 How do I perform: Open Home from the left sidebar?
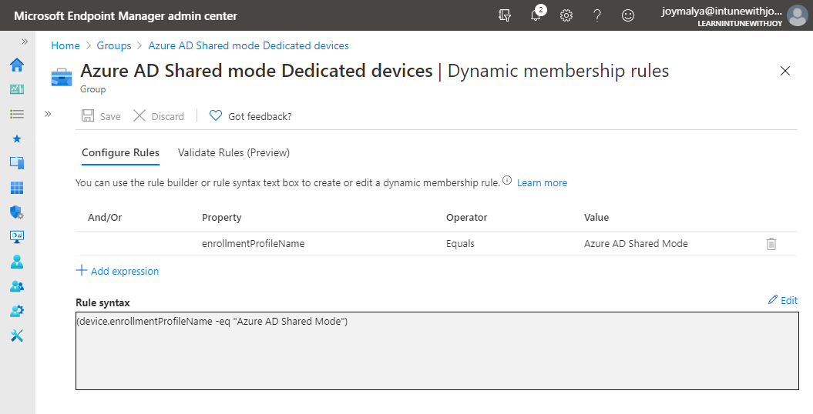coord(17,65)
